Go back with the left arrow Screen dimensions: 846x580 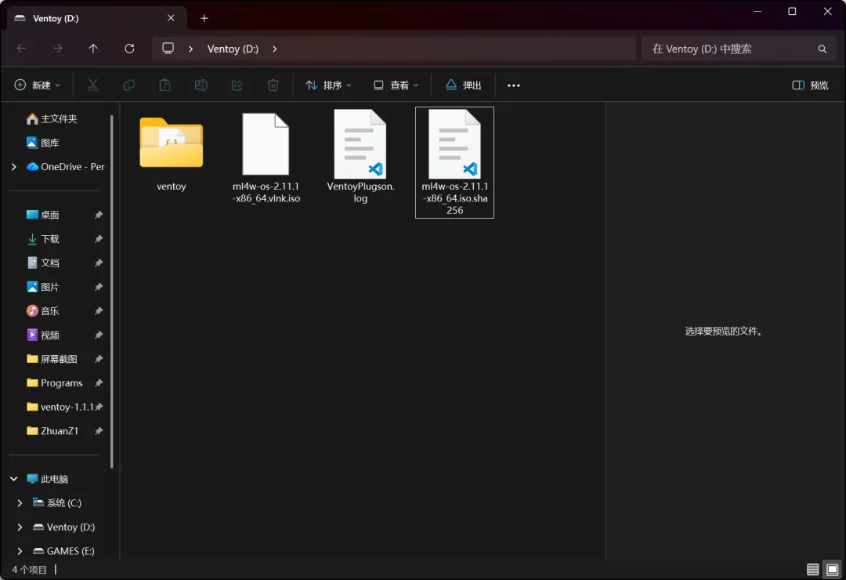click(22, 49)
